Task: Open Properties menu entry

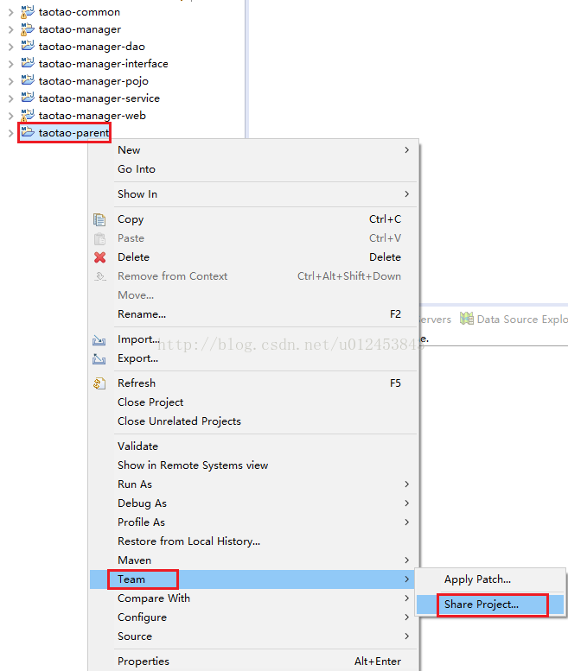Action: (x=253, y=662)
